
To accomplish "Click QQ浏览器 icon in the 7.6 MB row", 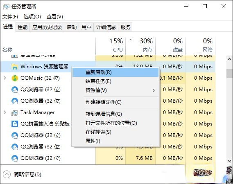I will [x=15, y=158].
